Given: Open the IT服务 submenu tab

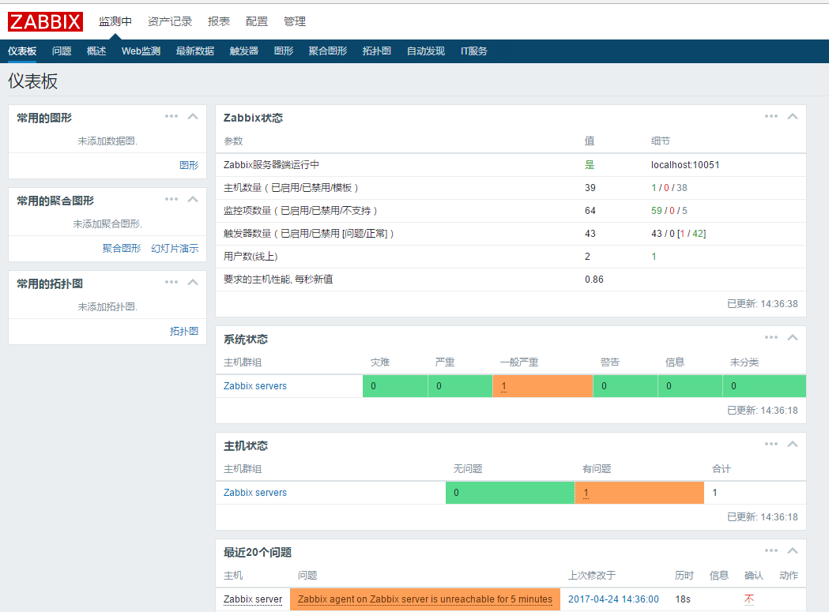Looking at the screenshot, I should coord(473,51).
